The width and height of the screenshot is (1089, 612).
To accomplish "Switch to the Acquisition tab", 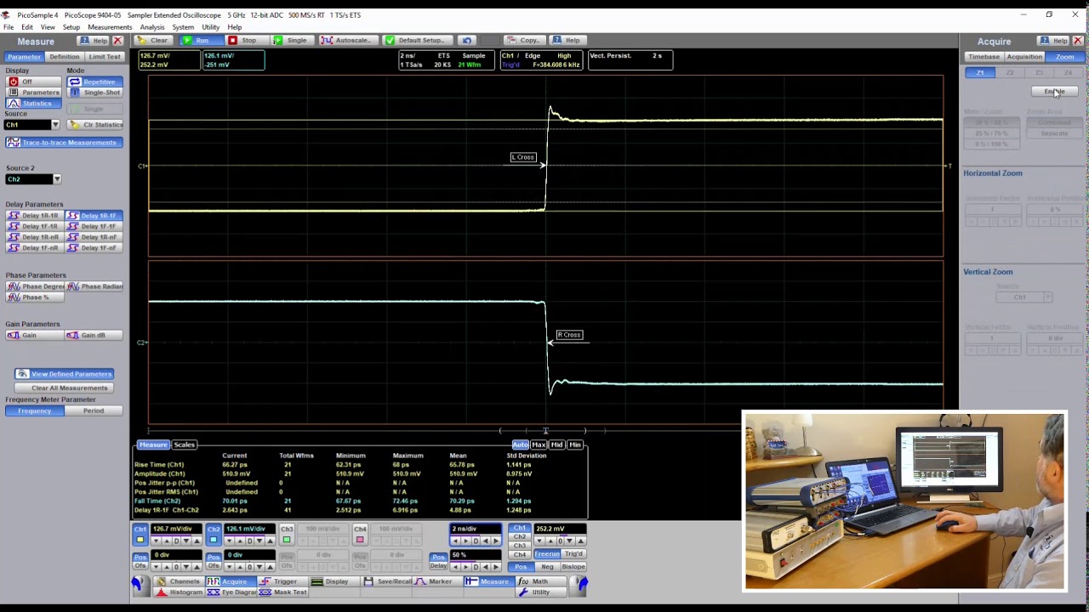I will coord(1024,57).
